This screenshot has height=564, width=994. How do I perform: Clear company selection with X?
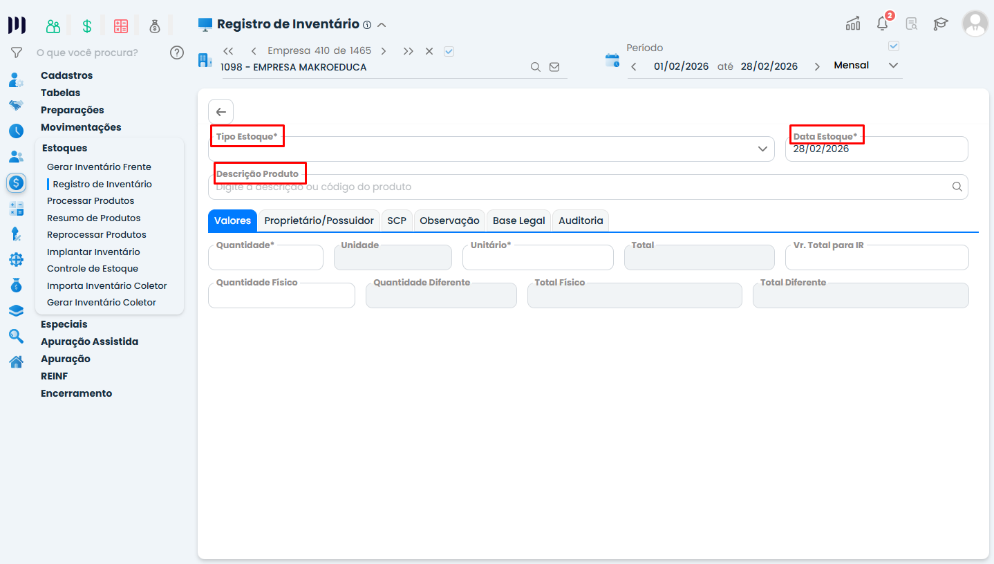click(429, 51)
